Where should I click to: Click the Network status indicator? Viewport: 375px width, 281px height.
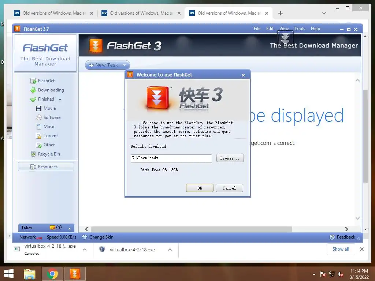click(31, 237)
